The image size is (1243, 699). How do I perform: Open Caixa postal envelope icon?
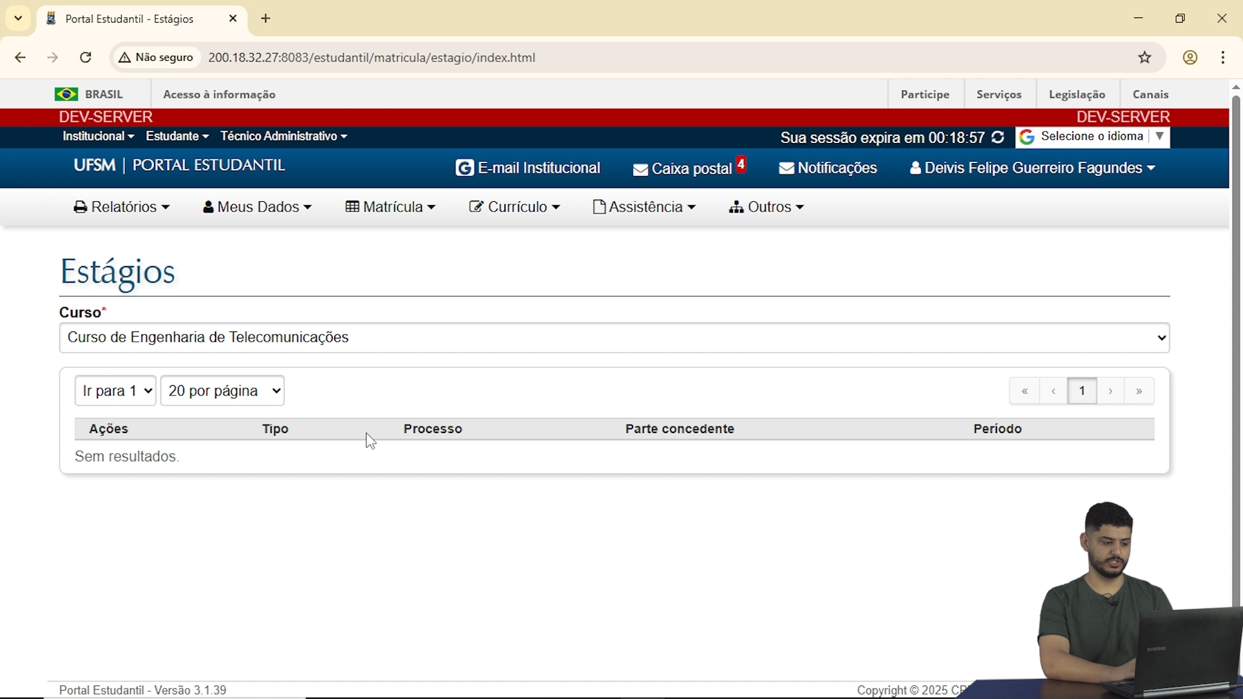(x=640, y=170)
